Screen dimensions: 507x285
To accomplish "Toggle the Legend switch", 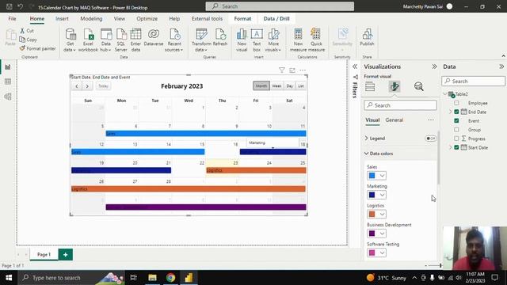I will [x=430, y=139].
